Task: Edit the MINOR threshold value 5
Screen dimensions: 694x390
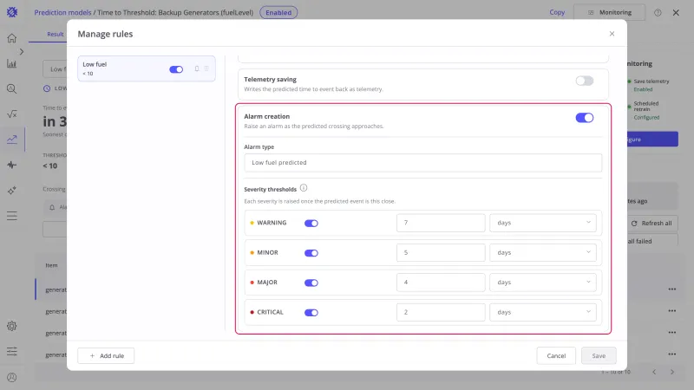Action: (441, 252)
